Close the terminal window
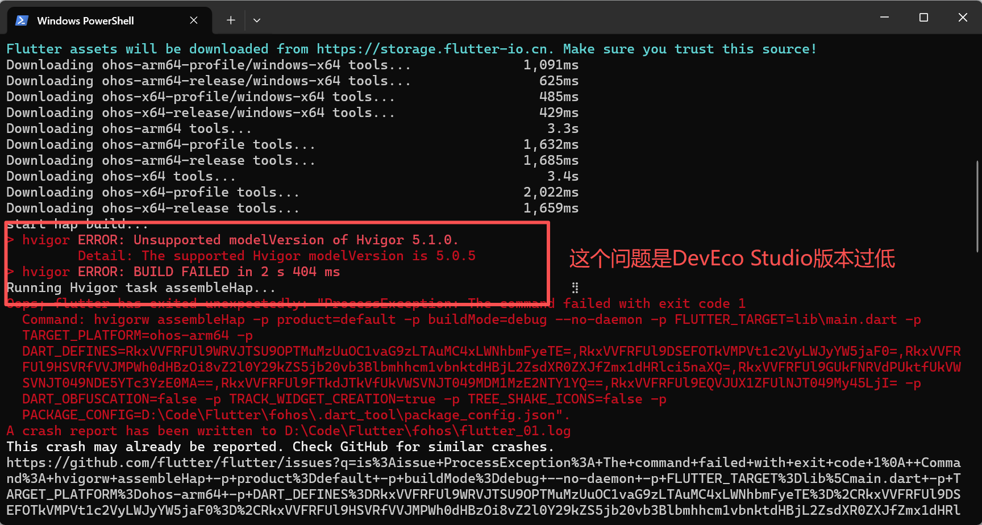The image size is (982, 525). (x=963, y=18)
